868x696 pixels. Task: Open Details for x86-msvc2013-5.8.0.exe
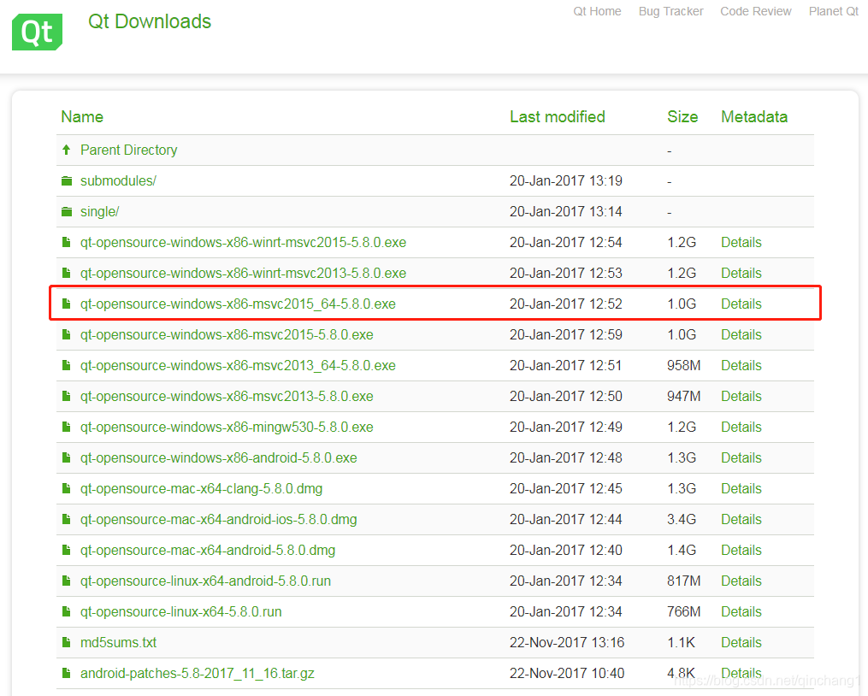(741, 397)
